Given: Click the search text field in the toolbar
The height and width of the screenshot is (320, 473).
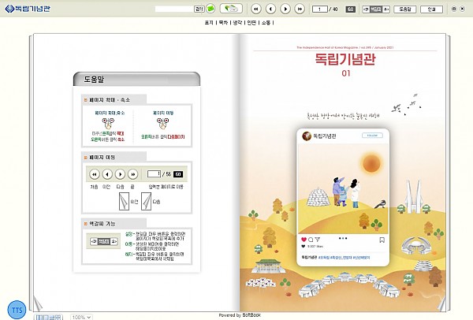Looking at the screenshot, I should (x=174, y=9).
